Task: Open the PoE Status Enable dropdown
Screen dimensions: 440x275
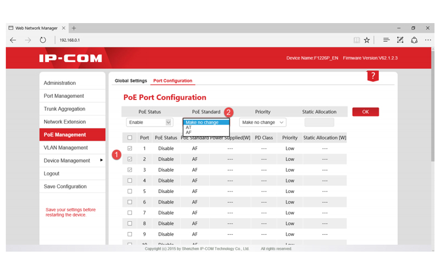Action: click(149, 122)
